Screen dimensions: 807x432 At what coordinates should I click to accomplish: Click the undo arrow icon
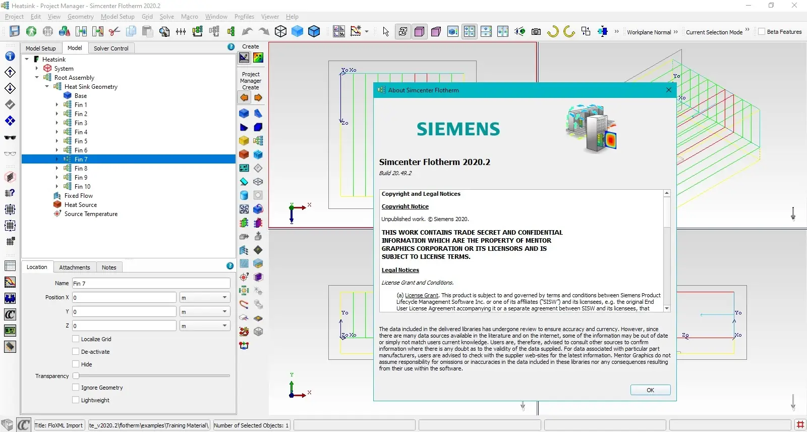point(247,31)
